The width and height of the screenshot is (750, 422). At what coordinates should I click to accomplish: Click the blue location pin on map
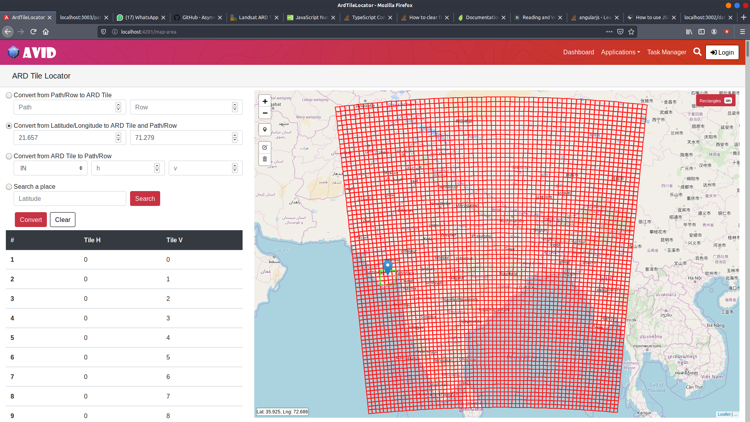387,267
